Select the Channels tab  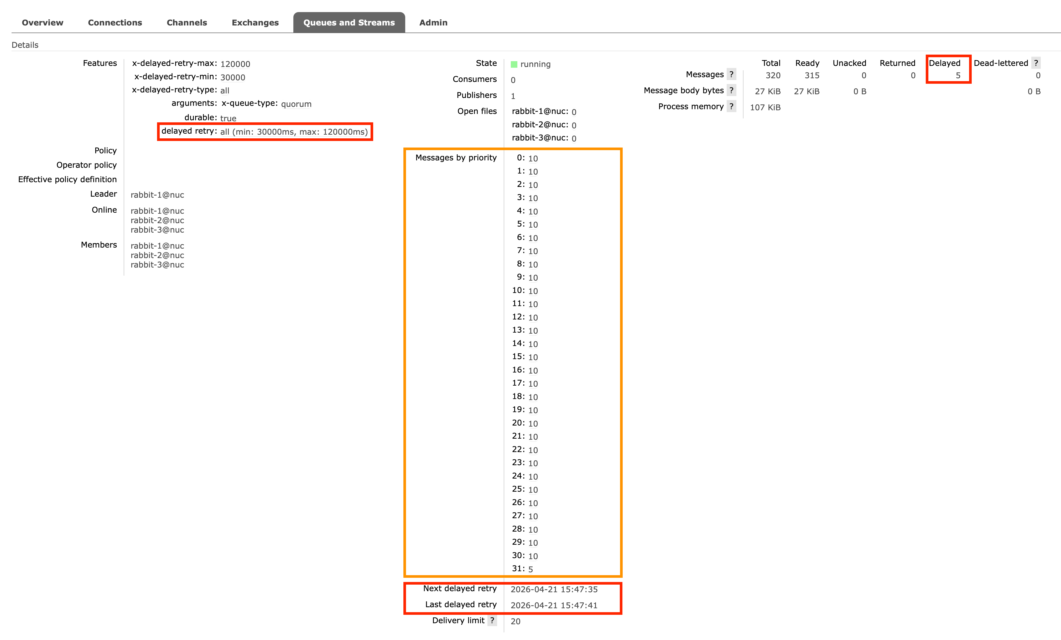click(187, 22)
